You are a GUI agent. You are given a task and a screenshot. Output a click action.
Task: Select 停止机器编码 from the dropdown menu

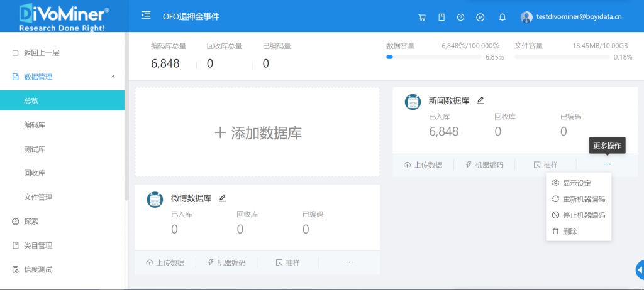(579, 215)
